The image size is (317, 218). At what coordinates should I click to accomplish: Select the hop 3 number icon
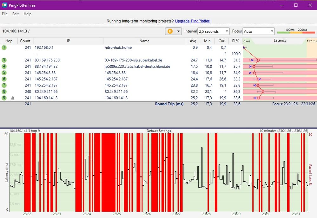[x=4, y=60]
